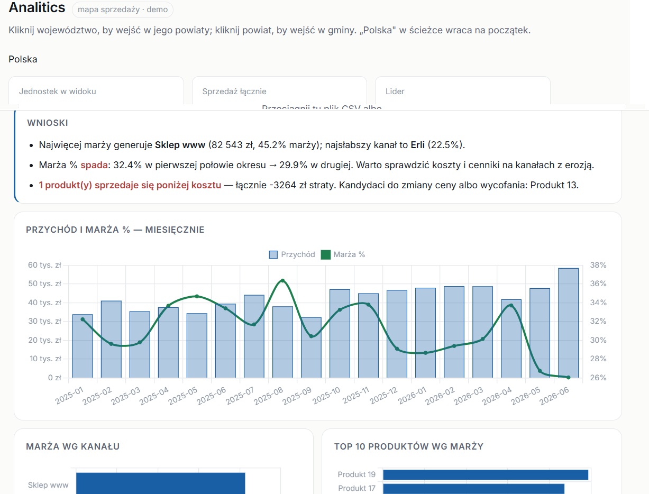
Task: Click the margin point at 2026-04
Action: coord(511,305)
